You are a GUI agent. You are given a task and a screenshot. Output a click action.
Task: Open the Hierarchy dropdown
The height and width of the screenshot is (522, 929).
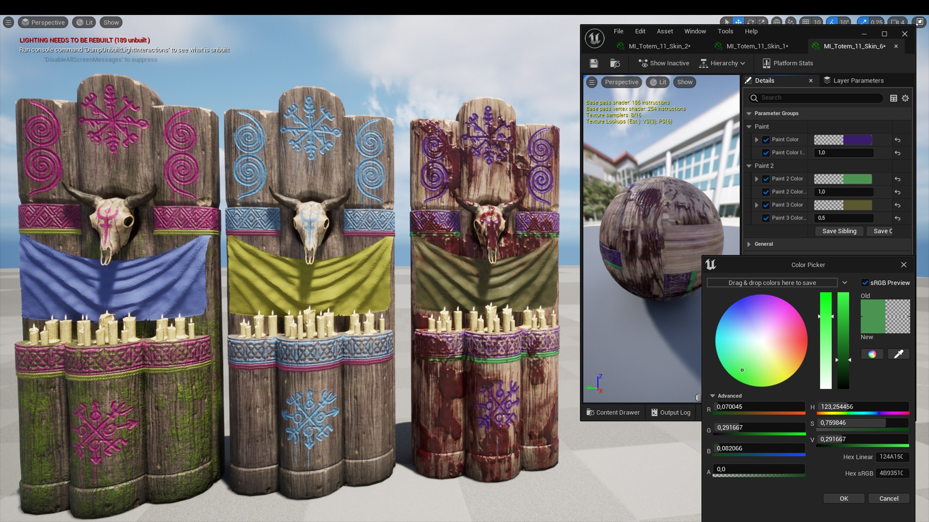[x=722, y=63]
